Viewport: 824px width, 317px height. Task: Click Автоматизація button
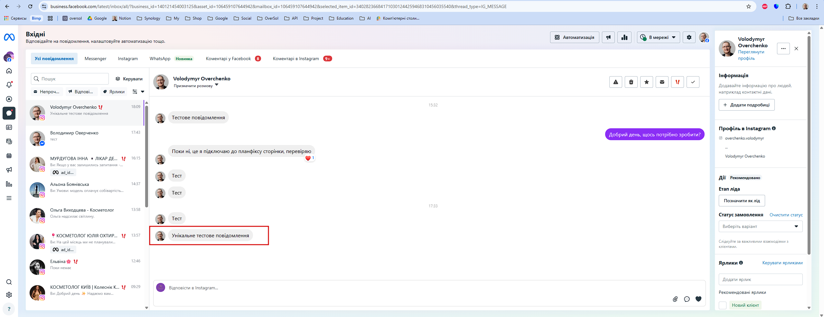(575, 37)
